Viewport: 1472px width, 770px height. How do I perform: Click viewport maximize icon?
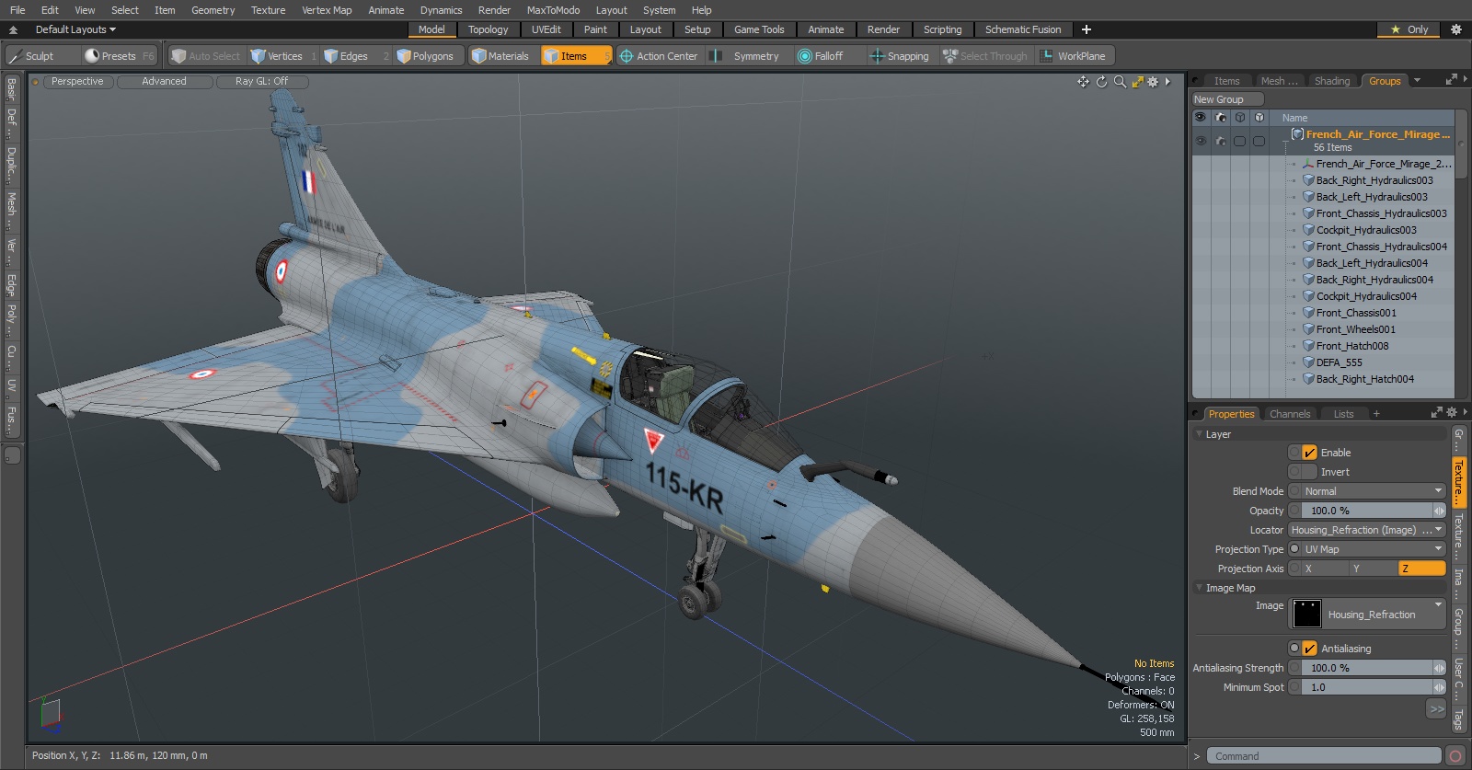point(1138,82)
